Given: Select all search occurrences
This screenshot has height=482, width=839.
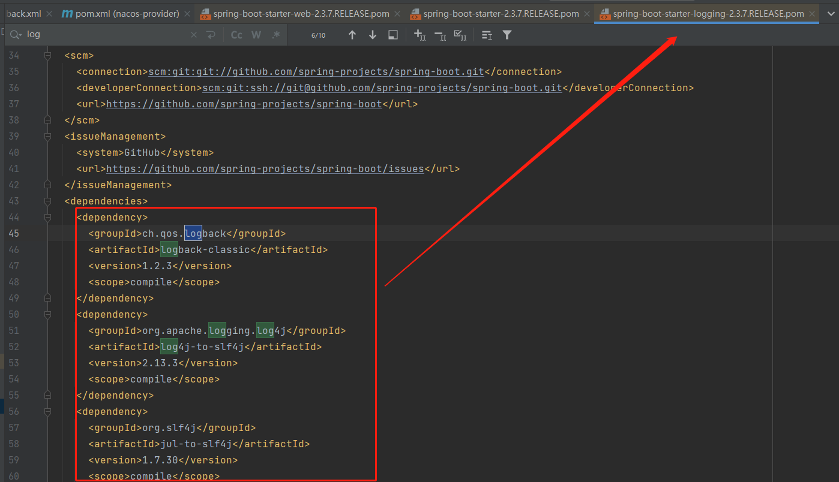Looking at the screenshot, I should 460,35.
